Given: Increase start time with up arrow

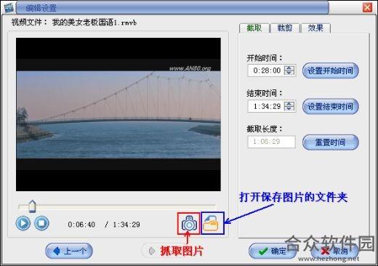Looking at the screenshot, I should 289,68.
